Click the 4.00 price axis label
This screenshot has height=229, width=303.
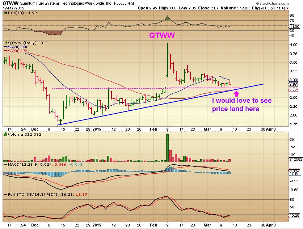[294, 44]
